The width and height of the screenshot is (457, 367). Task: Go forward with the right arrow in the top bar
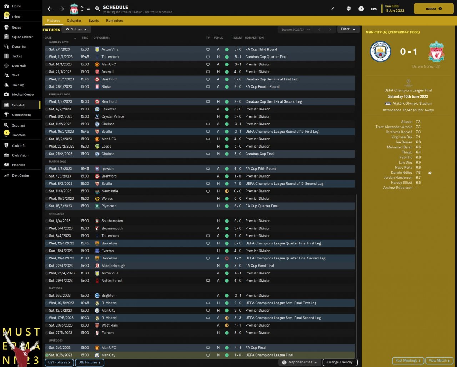(x=62, y=9)
